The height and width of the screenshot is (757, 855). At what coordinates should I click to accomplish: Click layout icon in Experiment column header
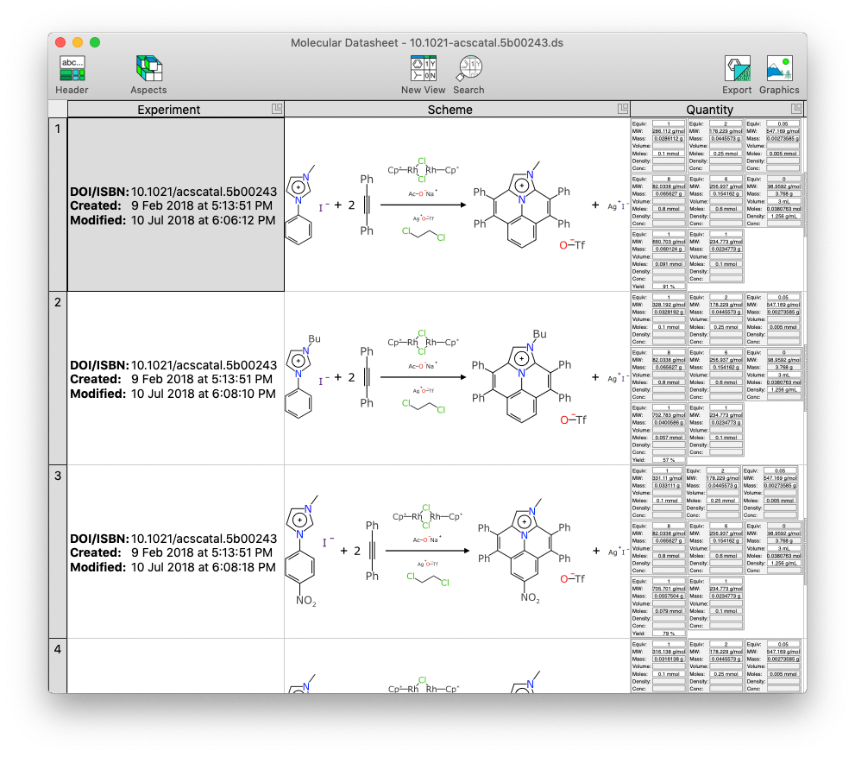(x=277, y=109)
